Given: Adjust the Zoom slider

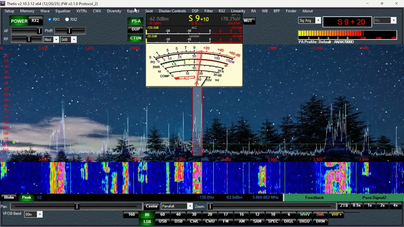Looking at the screenshot, I should click(271, 207).
